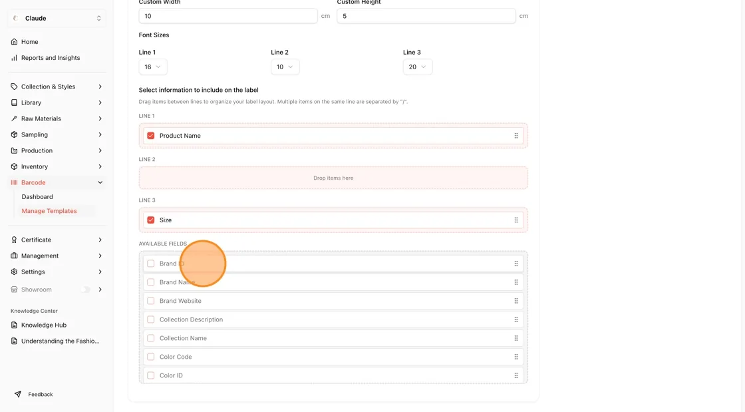Open the Line 2 font size dropdown
The image size is (745, 412).
pyautogui.click(x=285, y=67)
